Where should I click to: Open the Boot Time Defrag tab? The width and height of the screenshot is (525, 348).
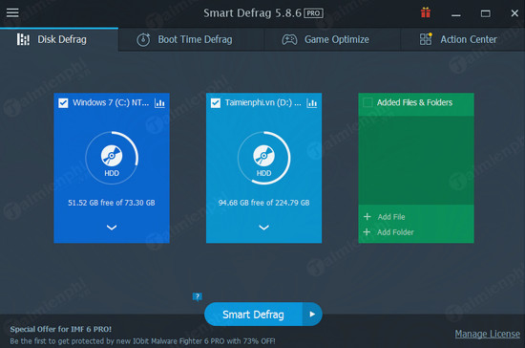tap(191, 39)
